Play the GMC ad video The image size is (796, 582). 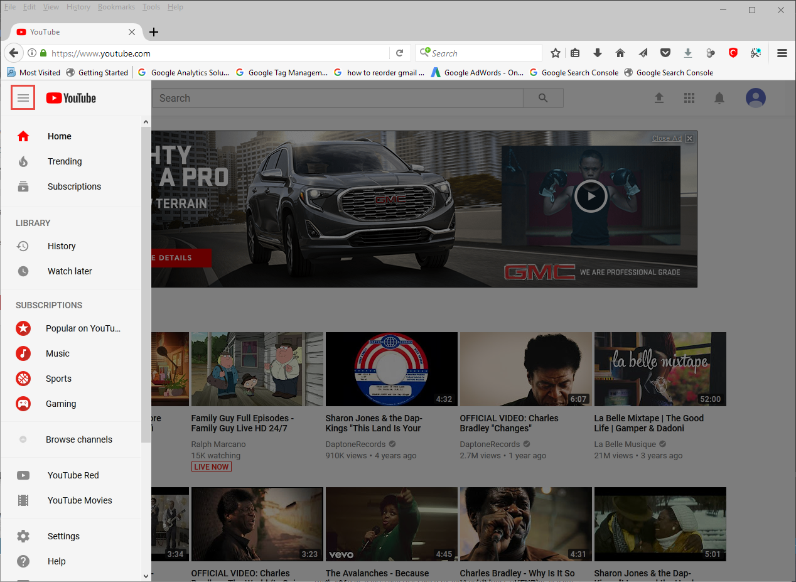tap(590, 196)
